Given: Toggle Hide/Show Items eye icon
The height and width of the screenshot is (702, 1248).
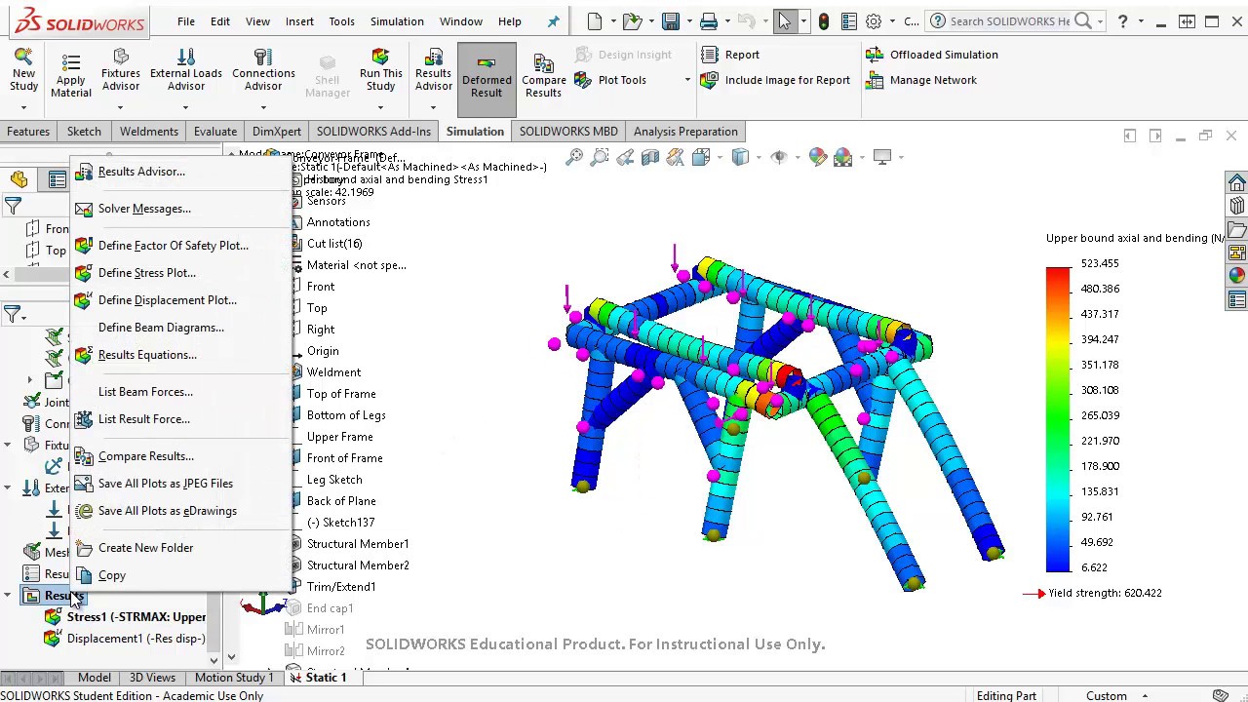Looking at the screenshot, I should tap(781, 157).
